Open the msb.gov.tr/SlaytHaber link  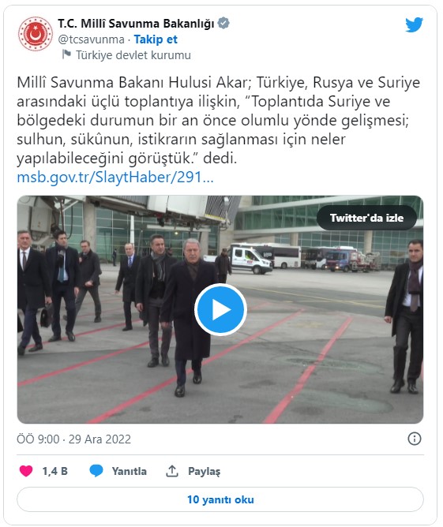115,178
